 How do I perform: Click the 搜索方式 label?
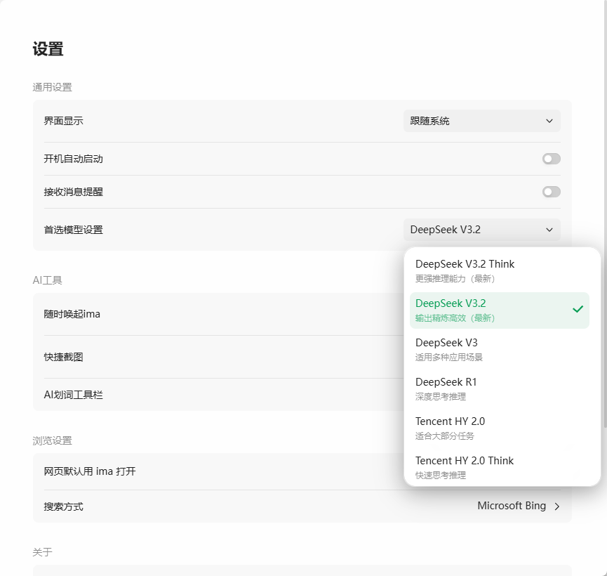click(64, 506)
